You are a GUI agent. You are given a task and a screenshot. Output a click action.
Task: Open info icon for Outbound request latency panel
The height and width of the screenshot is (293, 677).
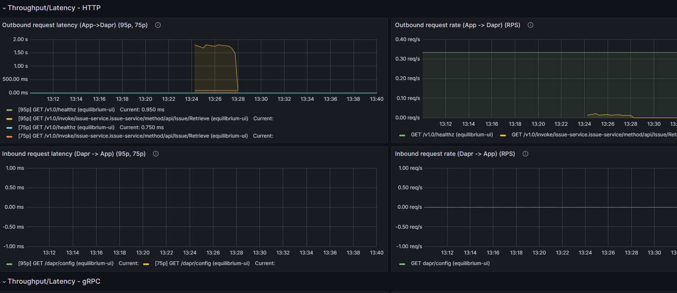(158, 25)
